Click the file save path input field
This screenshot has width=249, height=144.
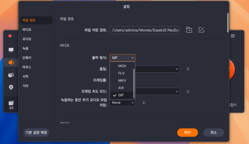(x=144, y=30)
